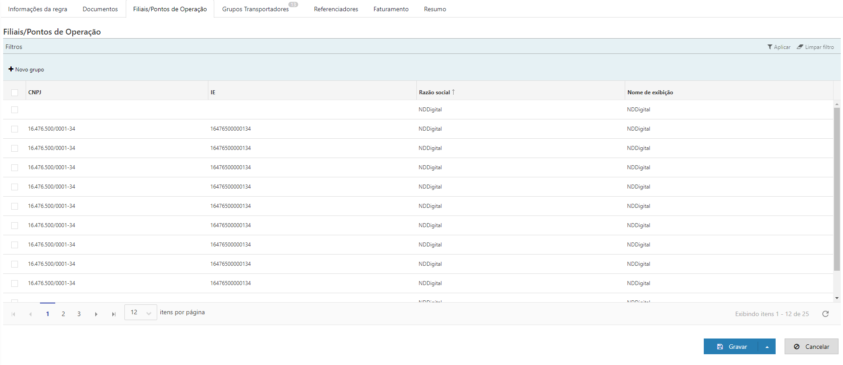This screenshot has width=843, height=365.
Task: Open the items per page dropdown
Action: point(141,312)
